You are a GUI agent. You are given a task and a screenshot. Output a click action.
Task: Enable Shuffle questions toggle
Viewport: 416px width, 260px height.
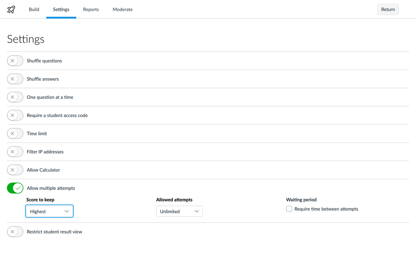click(15, 61)
